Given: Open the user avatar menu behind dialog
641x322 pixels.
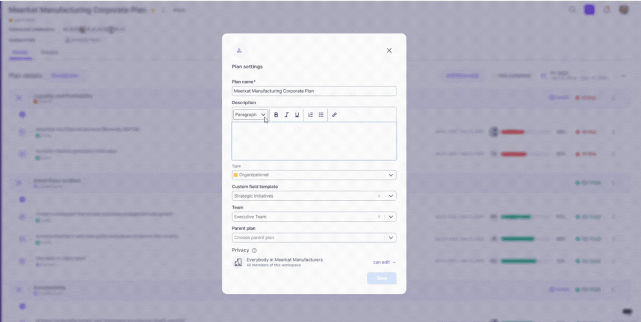Looking at the screenshot, I should (x=624, y=10).
